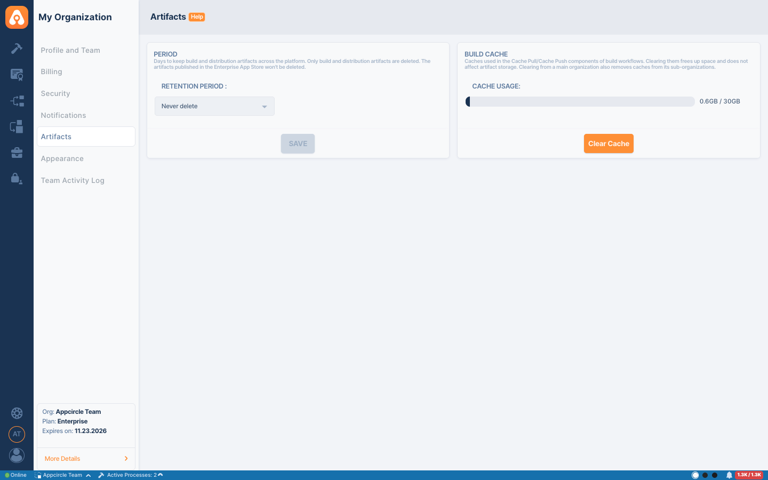Select the last black theme circle
768x480 pixels.
pyautogui.click(x=715, y=475)
